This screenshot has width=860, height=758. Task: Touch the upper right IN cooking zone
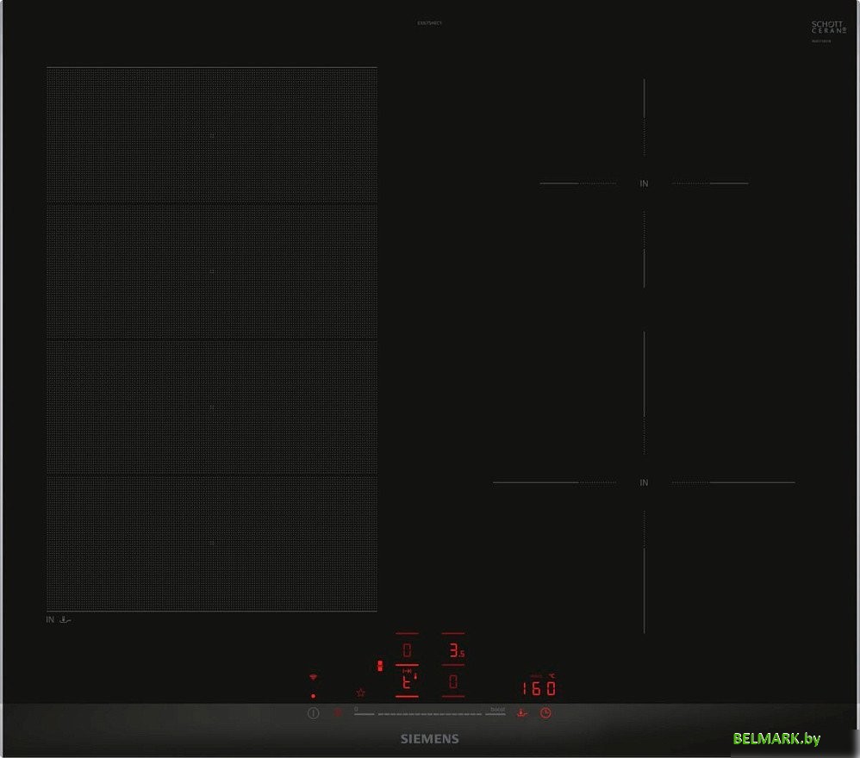(x=644, y=183)
